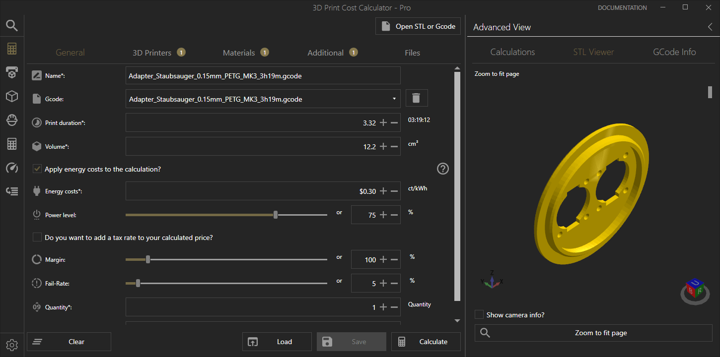Click the search magnifier icon in sidebar

[x=12, y=26]
